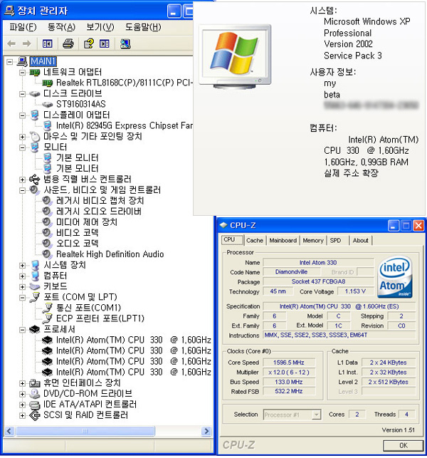Screen dimensions: 427x458
Task: Click the Level 2 cache value 2 x 512 KBytes
Action: 388,382
